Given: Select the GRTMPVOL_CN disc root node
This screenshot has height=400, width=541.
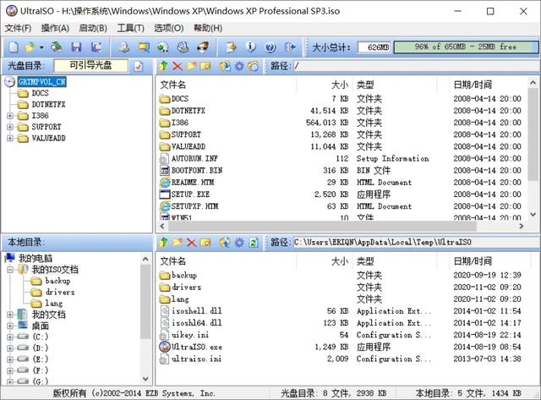Looking at the screenshot, I should coord(41,82).
